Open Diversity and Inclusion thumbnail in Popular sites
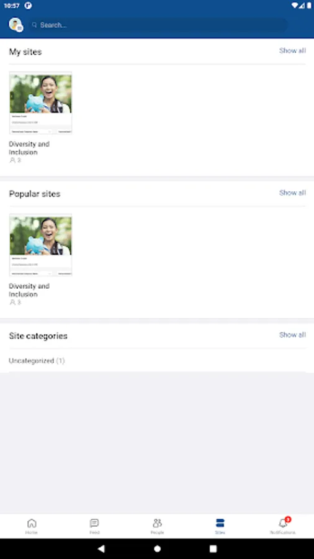The width and height of the screenshot is (314, 559). [40, 245]
